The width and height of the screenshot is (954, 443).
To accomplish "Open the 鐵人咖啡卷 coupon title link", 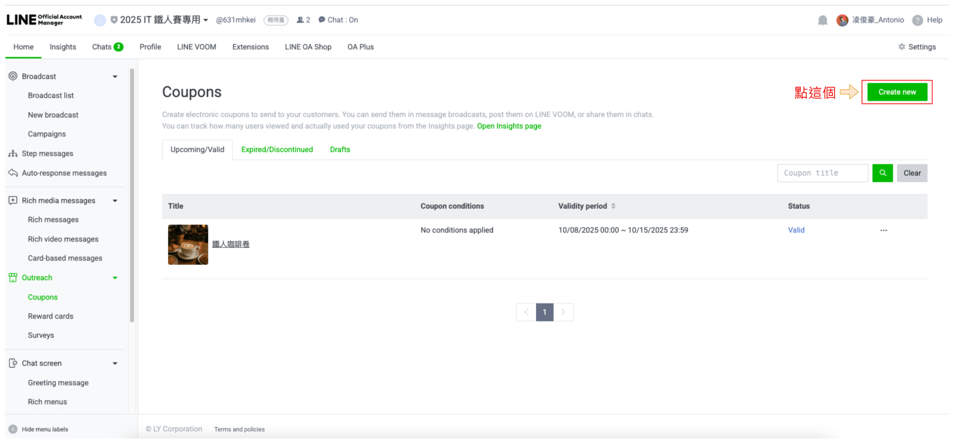I will click(x=231, y=244).
